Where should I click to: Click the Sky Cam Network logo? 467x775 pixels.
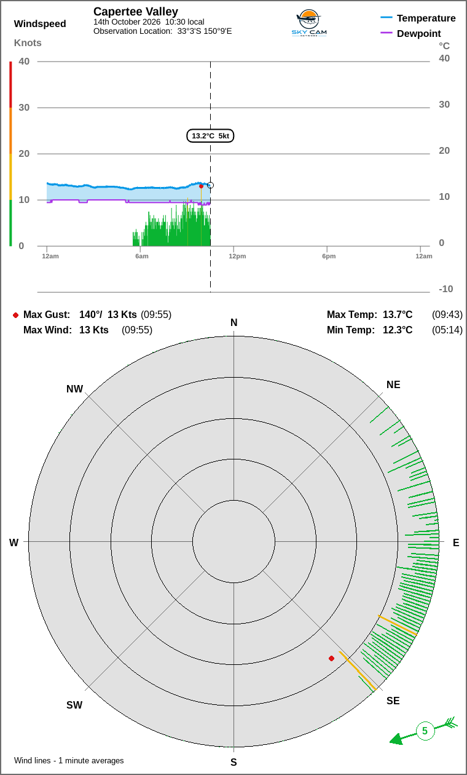309,24
